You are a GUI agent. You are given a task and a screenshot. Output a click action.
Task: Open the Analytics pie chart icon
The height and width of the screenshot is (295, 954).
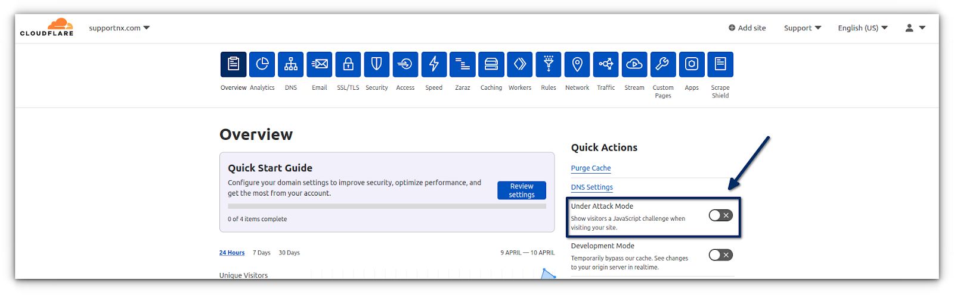coord(262,64)
